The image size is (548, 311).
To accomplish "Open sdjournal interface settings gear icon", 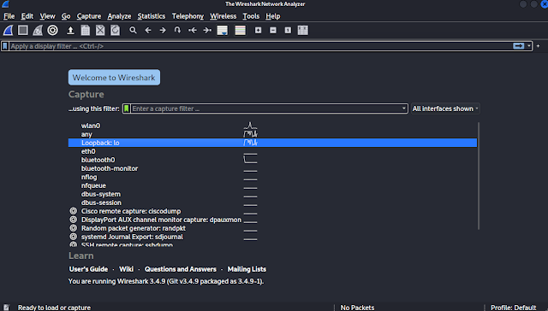I will (74, 237).
